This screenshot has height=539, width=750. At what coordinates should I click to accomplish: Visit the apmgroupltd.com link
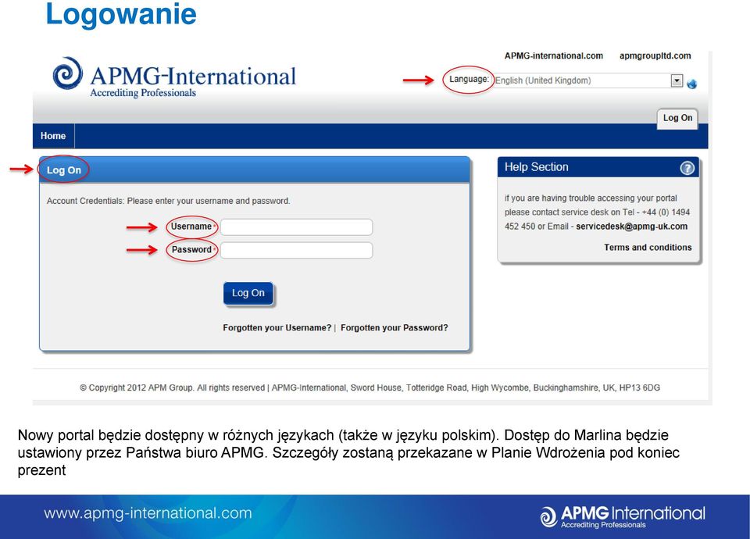point(655,56)
